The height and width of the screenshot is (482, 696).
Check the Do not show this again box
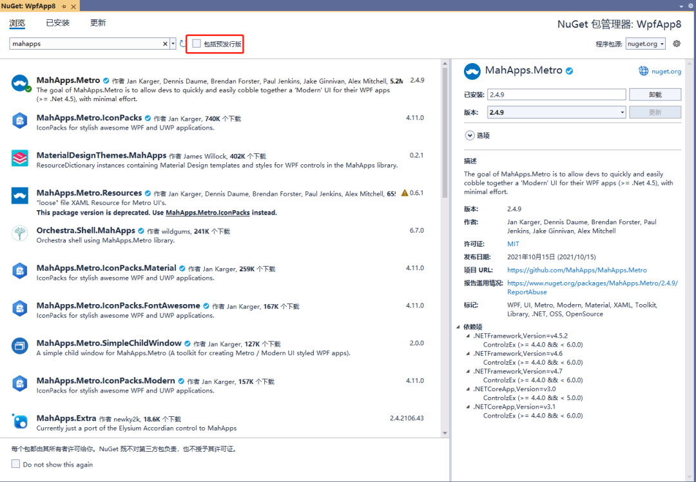[x=15, y=464]
